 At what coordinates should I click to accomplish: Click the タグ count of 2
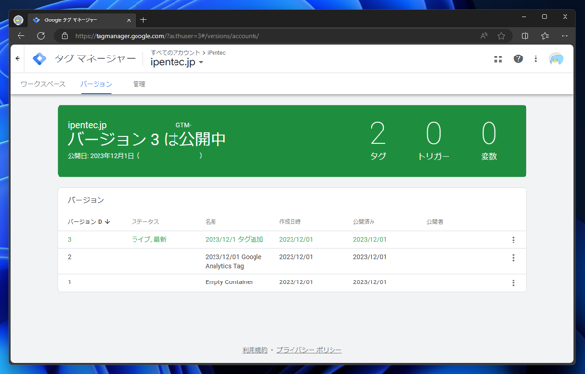click(x=378, y=133)
